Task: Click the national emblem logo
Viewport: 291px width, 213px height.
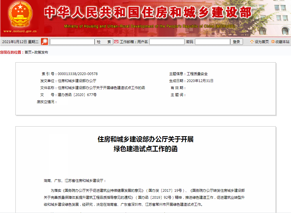Action: click(x=20, y=14)
